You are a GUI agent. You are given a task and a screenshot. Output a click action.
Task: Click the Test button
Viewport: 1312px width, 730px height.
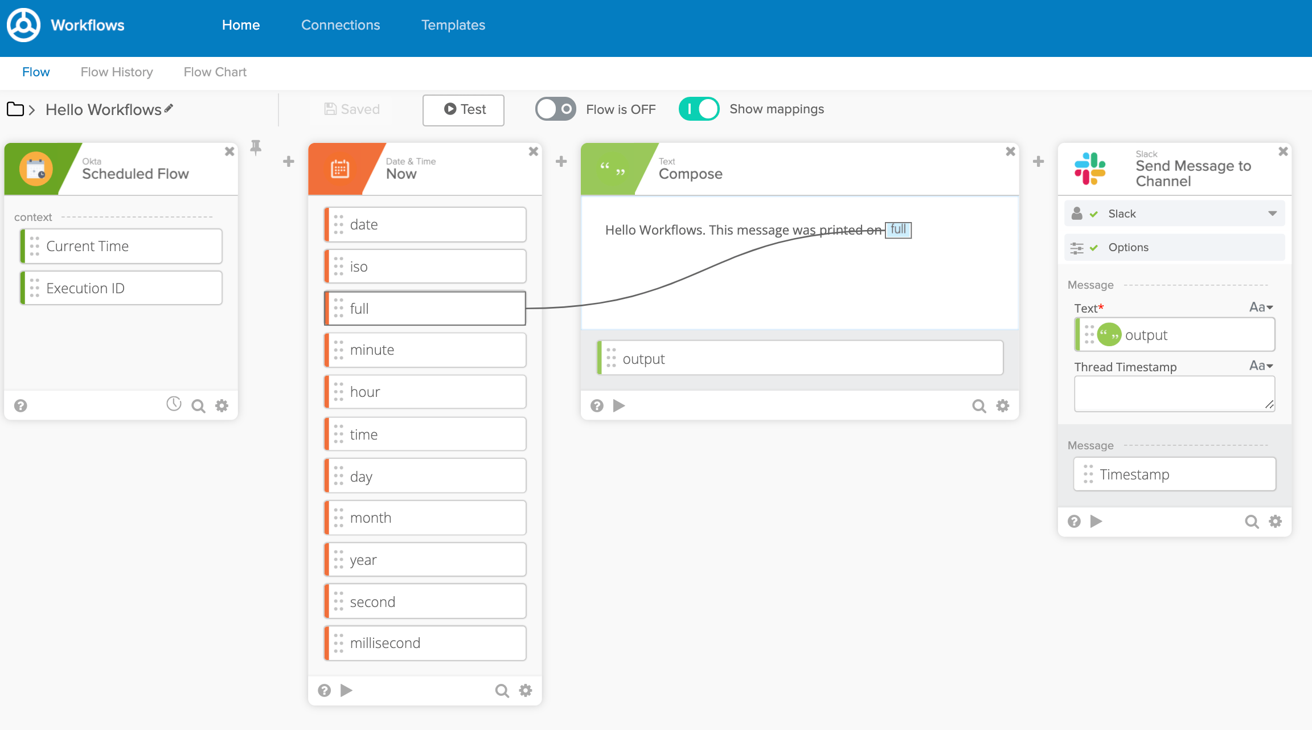point(464,109)
